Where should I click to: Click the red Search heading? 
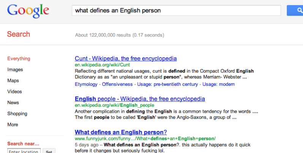click(x=19, y=34)
